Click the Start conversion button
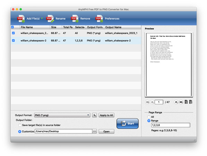207x156 pixels. coord(128,123)
